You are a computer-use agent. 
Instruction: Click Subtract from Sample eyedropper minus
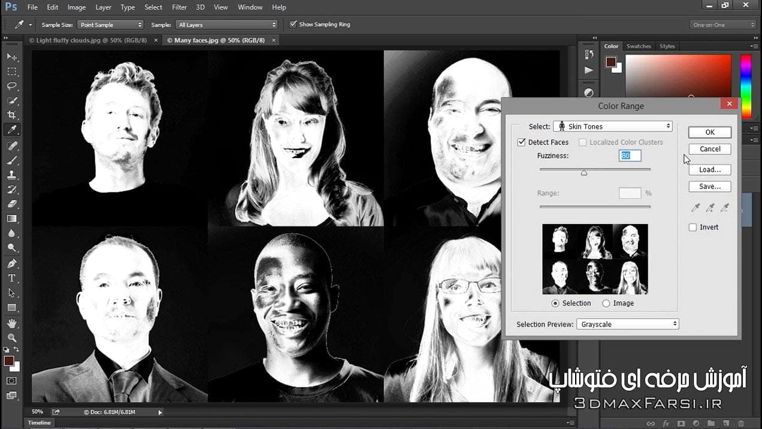(724, 208)
